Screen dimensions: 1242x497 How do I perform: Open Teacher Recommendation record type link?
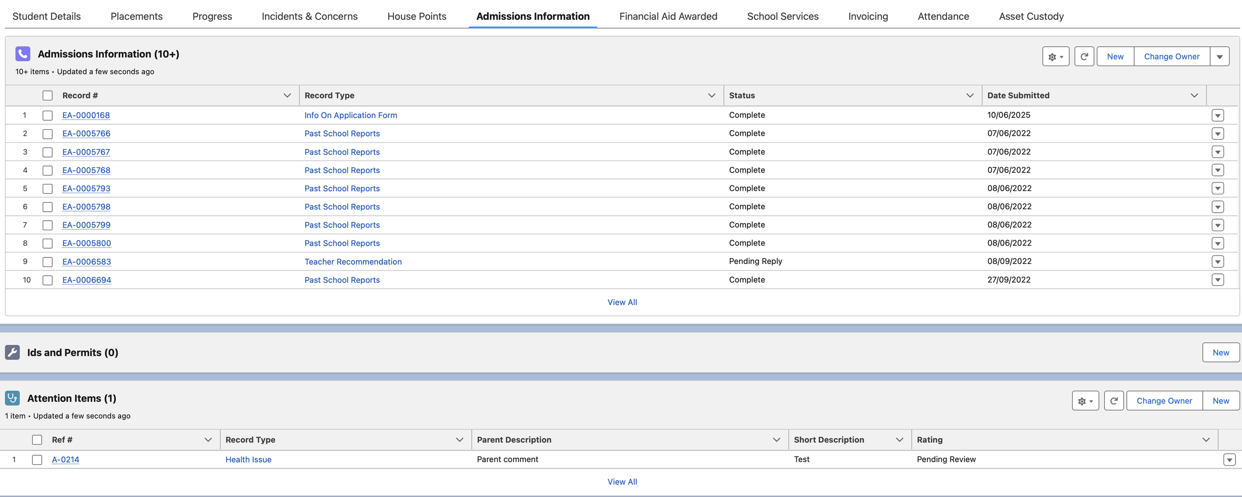[x=353, y=261]
